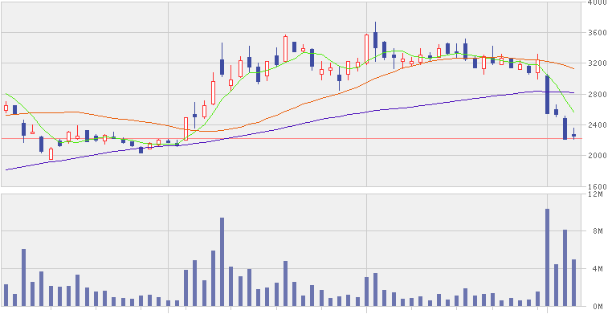Click the 3600 price axis label
The image size is (616, 314).
point(598,33)
